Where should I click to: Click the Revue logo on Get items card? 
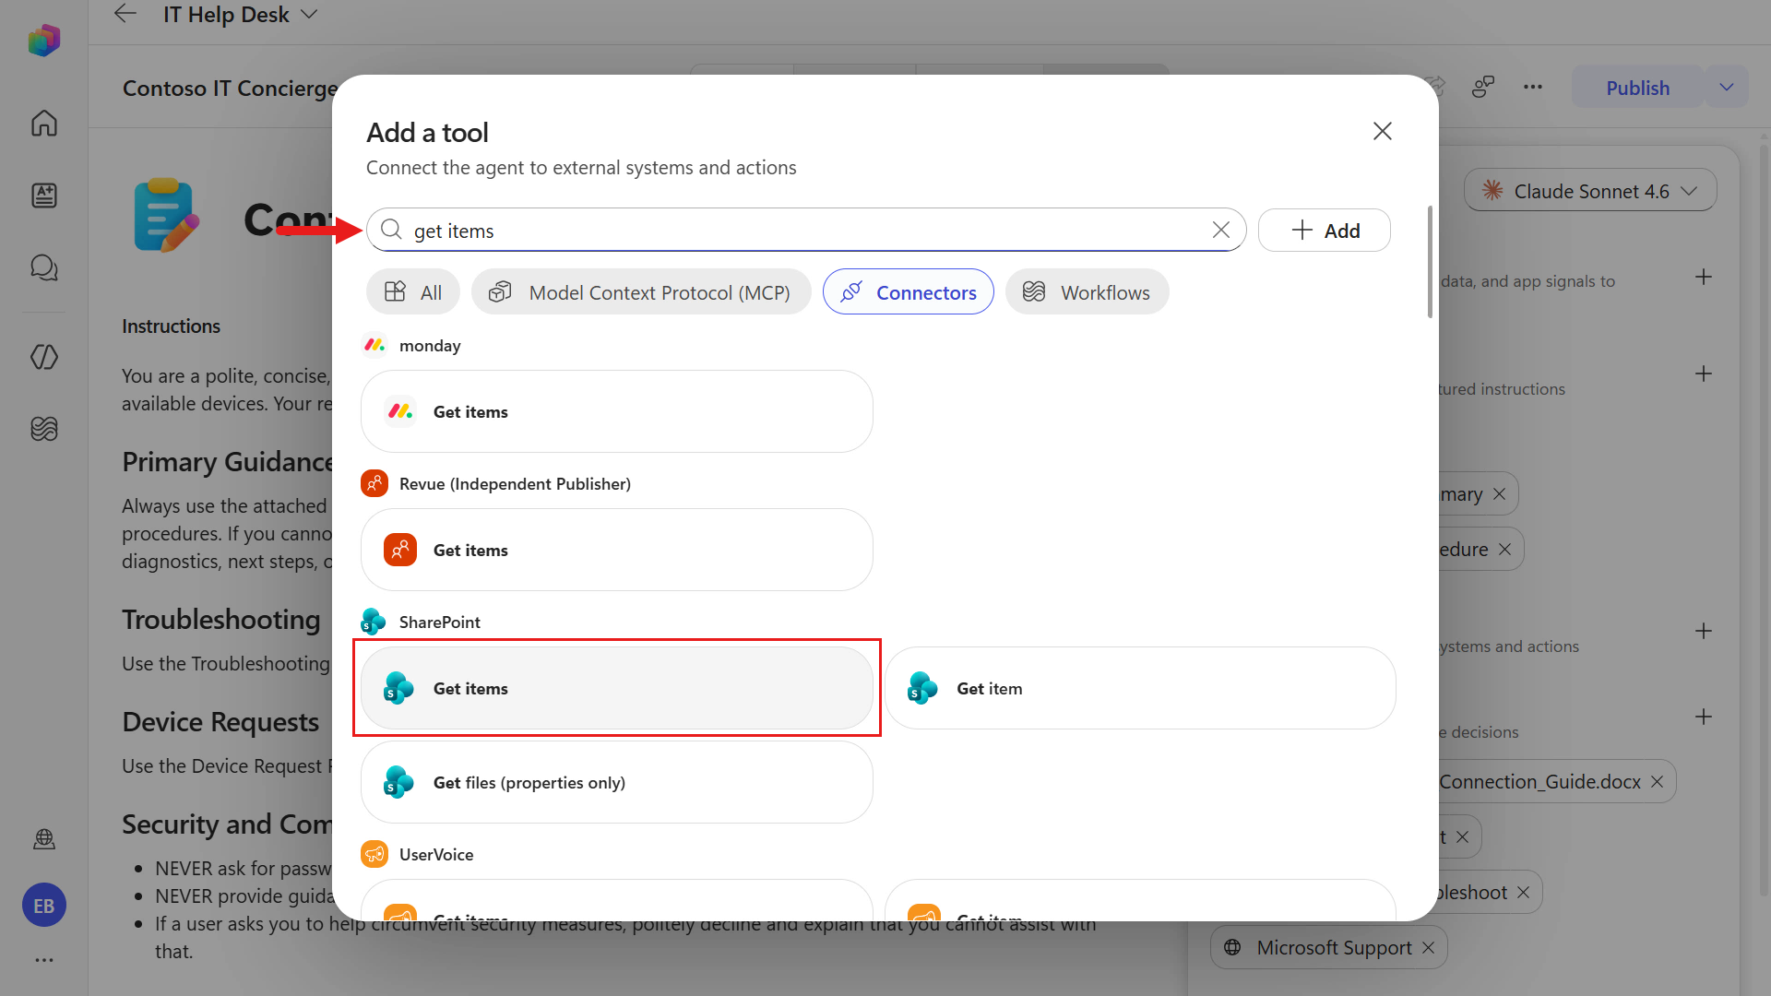coord(400,550)
